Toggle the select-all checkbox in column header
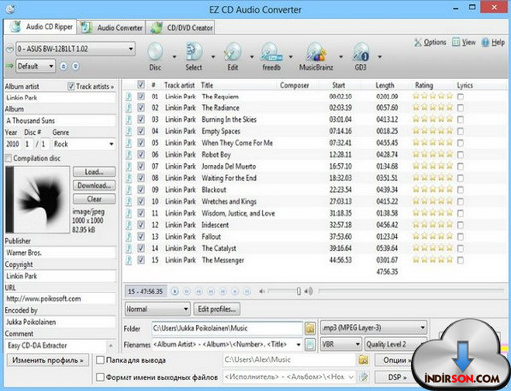Image resolution: width=511 pixels, height=391 pixels. coord(141,85)
